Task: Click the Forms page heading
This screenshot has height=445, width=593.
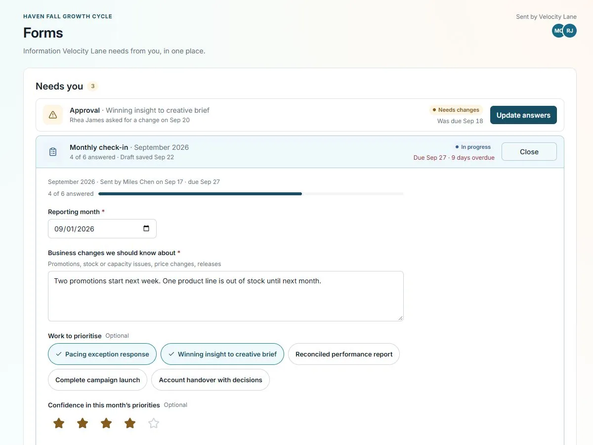Action: pos(43,33)
